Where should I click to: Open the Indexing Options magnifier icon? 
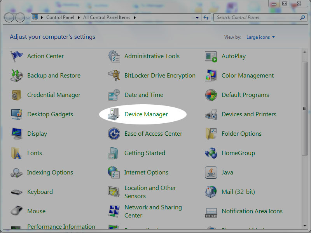click(x=16, y=173)
